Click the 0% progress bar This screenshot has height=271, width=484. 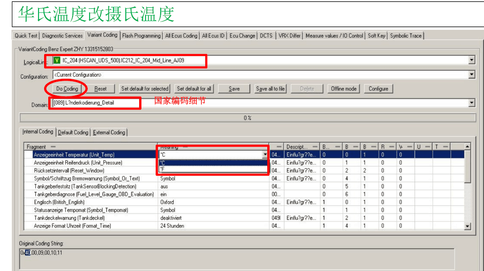(247, 118)
